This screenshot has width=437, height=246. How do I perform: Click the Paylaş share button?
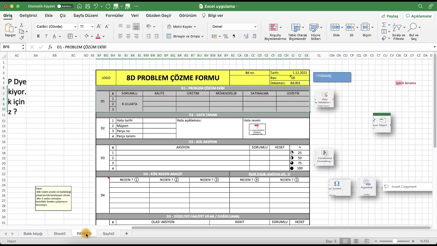[390, 16]
